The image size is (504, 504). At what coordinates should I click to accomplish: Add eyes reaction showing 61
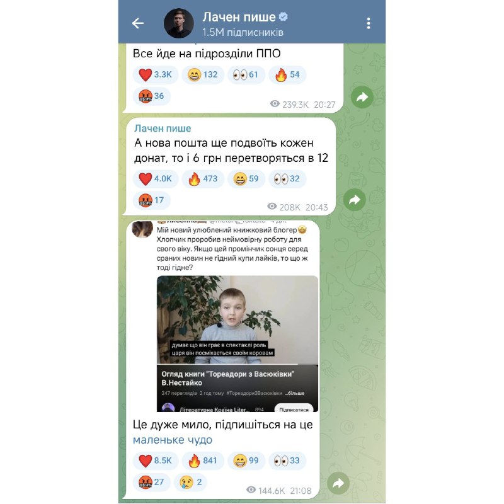(x=246, y=74)
